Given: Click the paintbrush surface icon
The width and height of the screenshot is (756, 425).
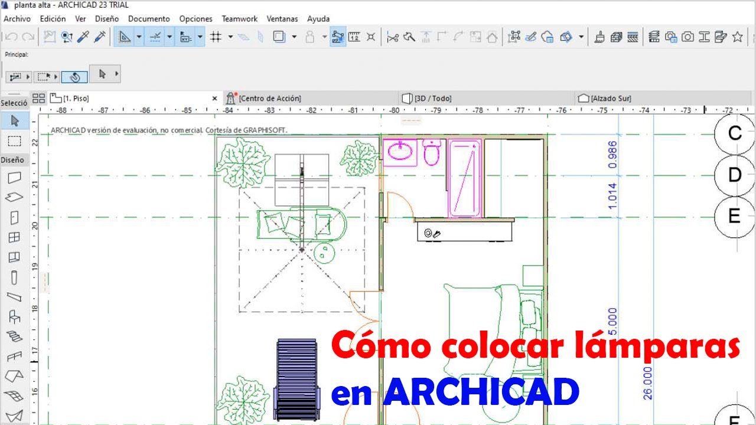Looking at the screenshot, I should pyautogui.click(x=599, y=37).
